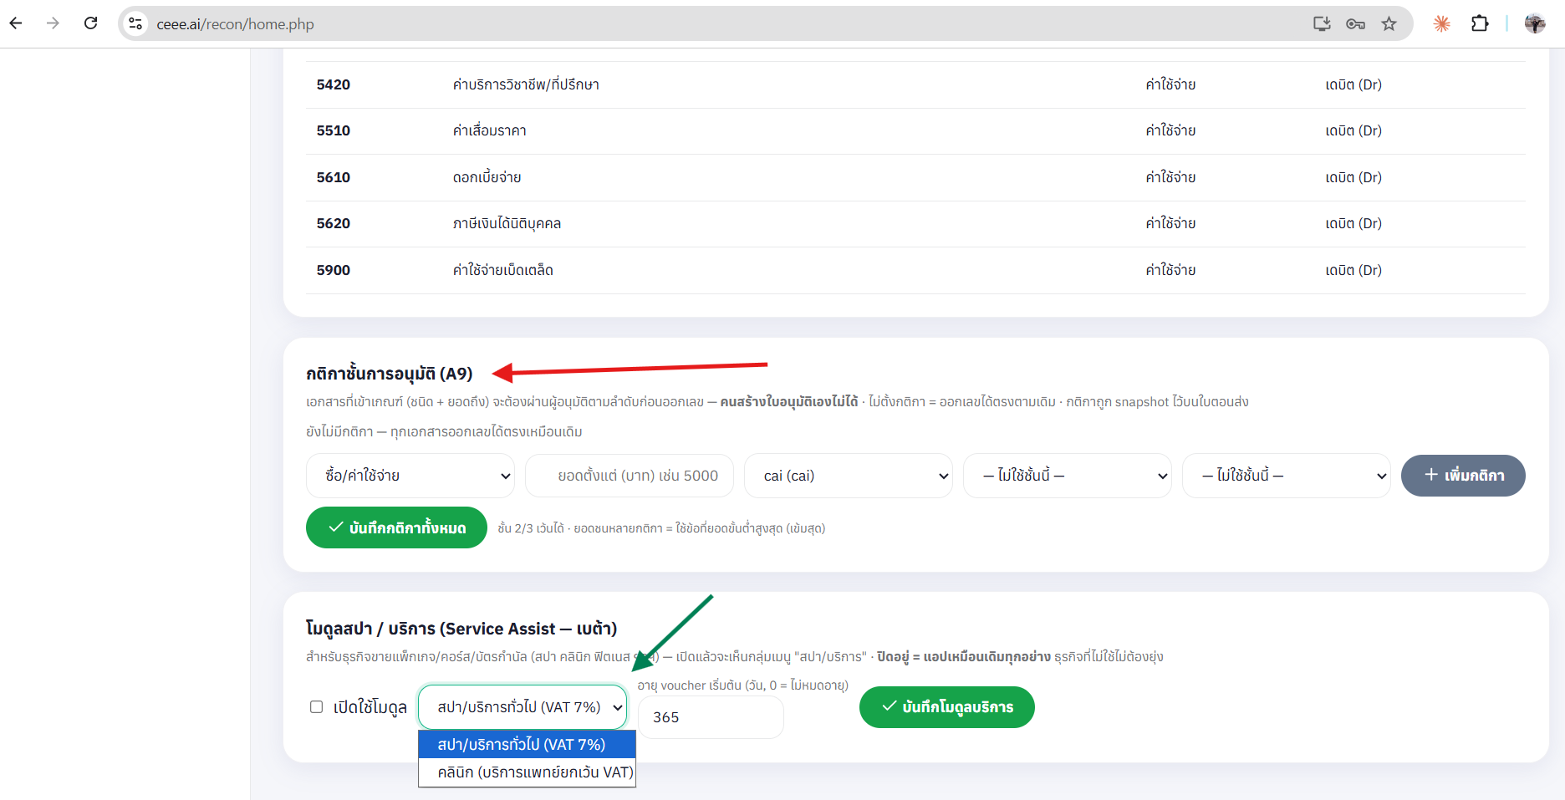Open the profile avatar menu
The width and height of the screenshot is (1565, 800).
click(1535, 23)
